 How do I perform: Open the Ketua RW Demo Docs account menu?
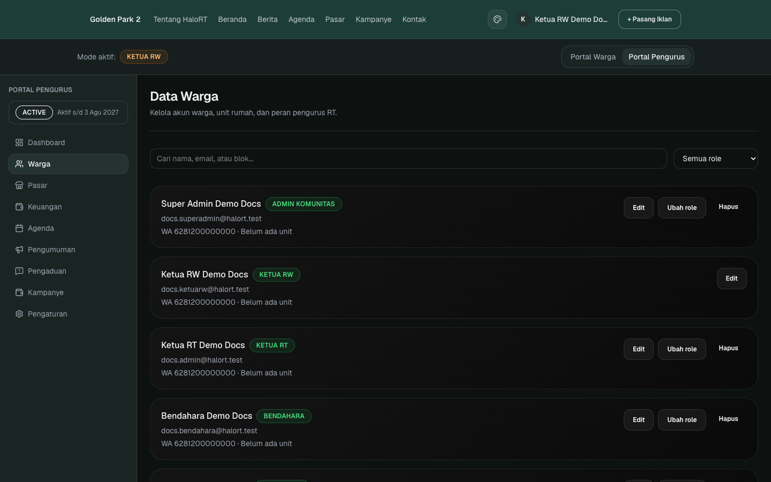pos(562,19)
